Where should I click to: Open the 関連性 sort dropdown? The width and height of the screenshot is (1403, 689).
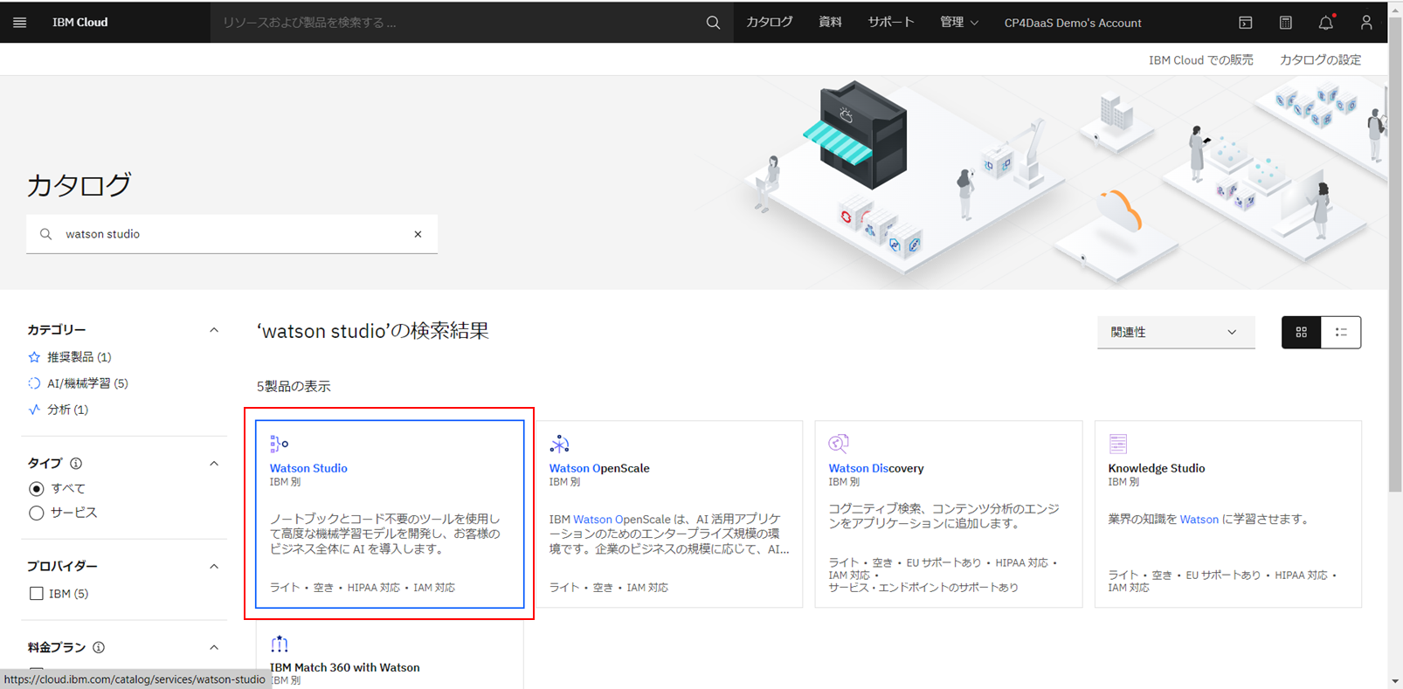coord(1176,332)
